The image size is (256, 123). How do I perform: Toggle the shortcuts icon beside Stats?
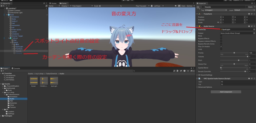tap(179, 6)
